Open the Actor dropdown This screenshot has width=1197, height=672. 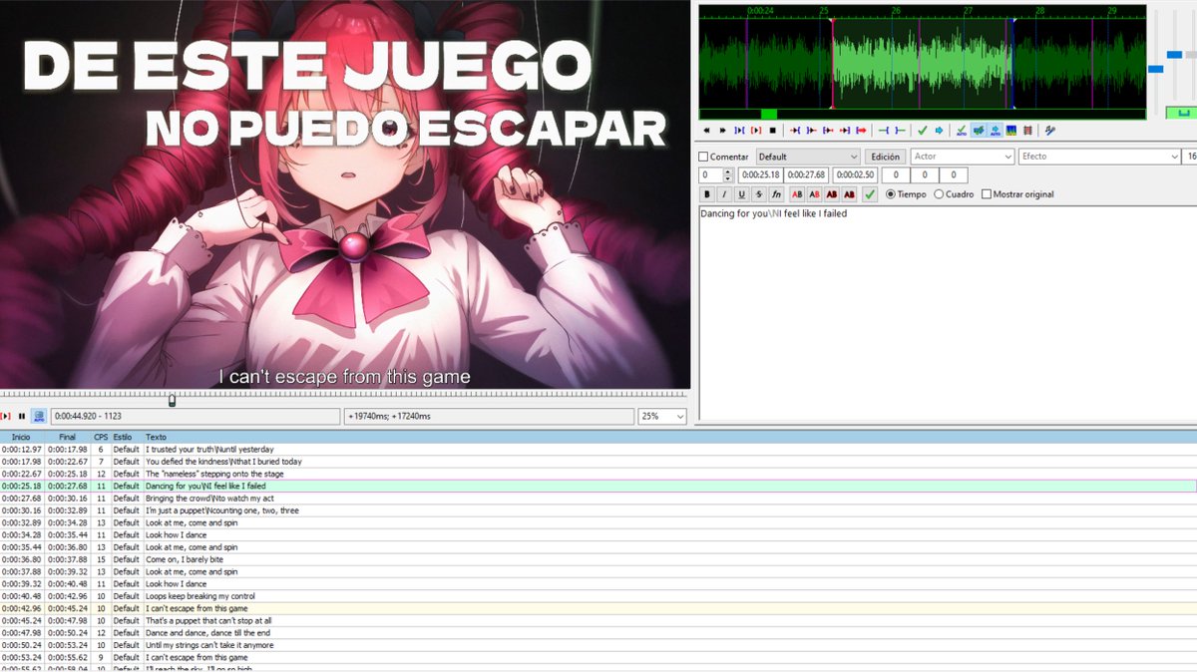pyautogui.click(x=960, y=157)
